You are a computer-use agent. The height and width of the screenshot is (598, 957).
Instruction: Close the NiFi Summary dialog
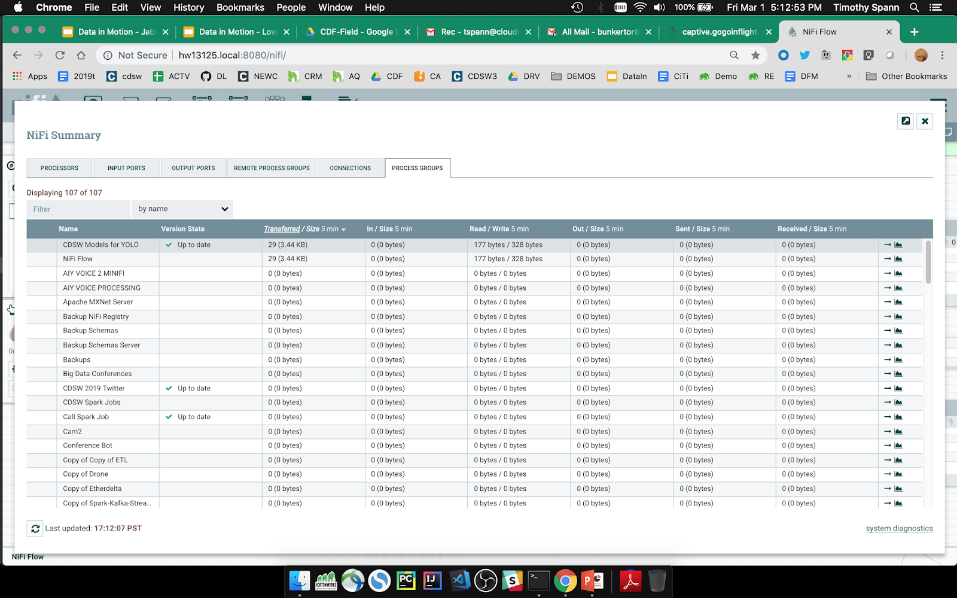pos(925,121)
